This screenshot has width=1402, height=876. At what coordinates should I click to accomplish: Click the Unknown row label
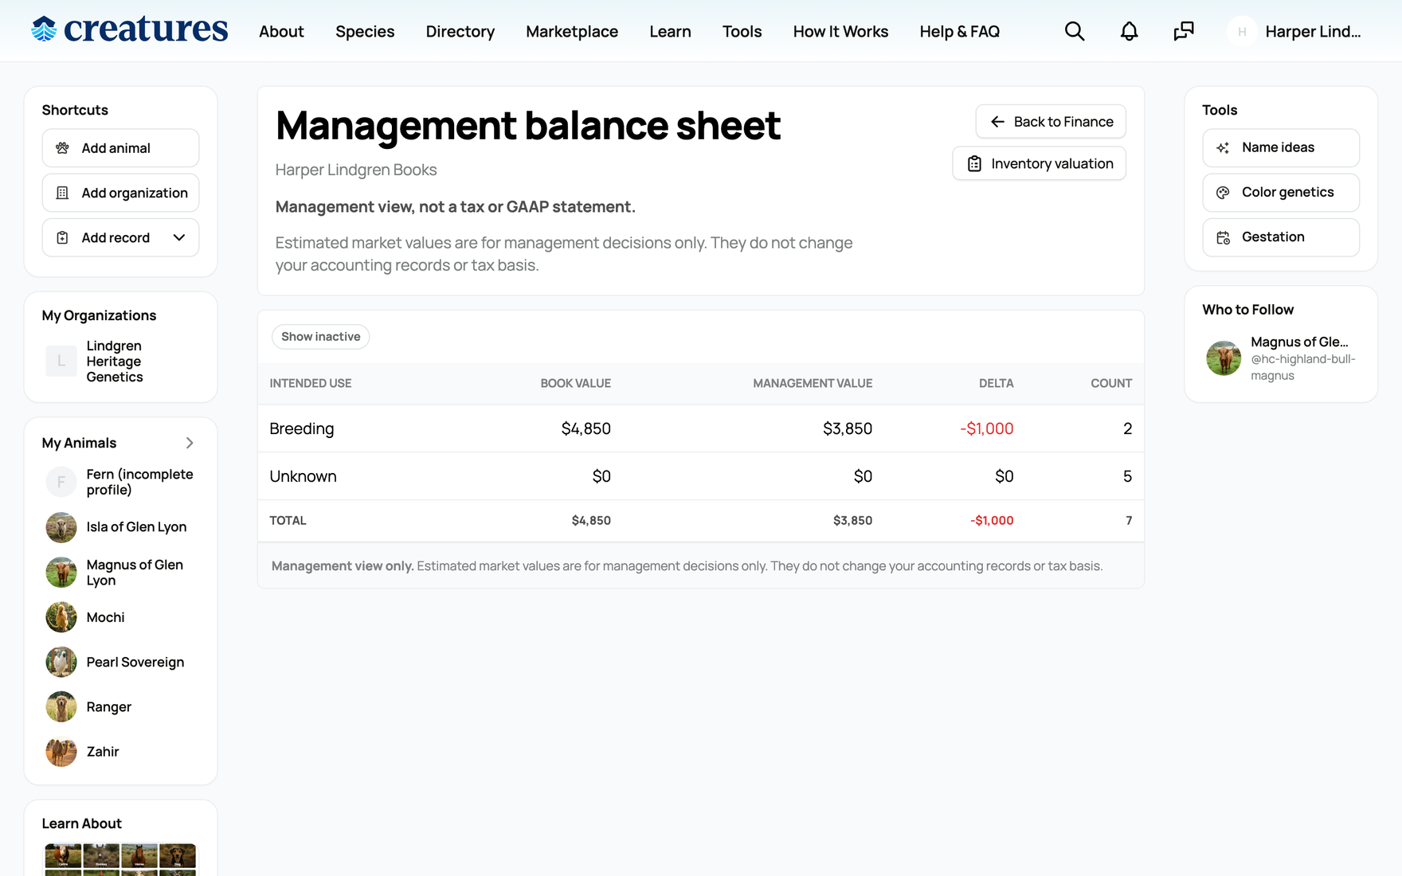tap(303, 476)
